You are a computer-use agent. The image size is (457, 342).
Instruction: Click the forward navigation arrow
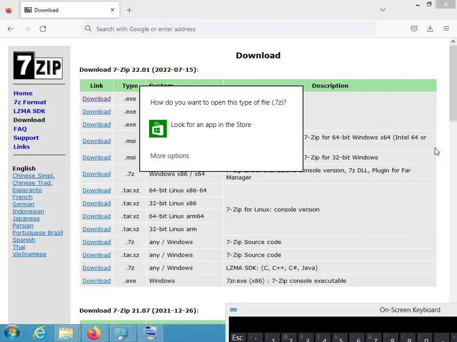click(27, 29)
